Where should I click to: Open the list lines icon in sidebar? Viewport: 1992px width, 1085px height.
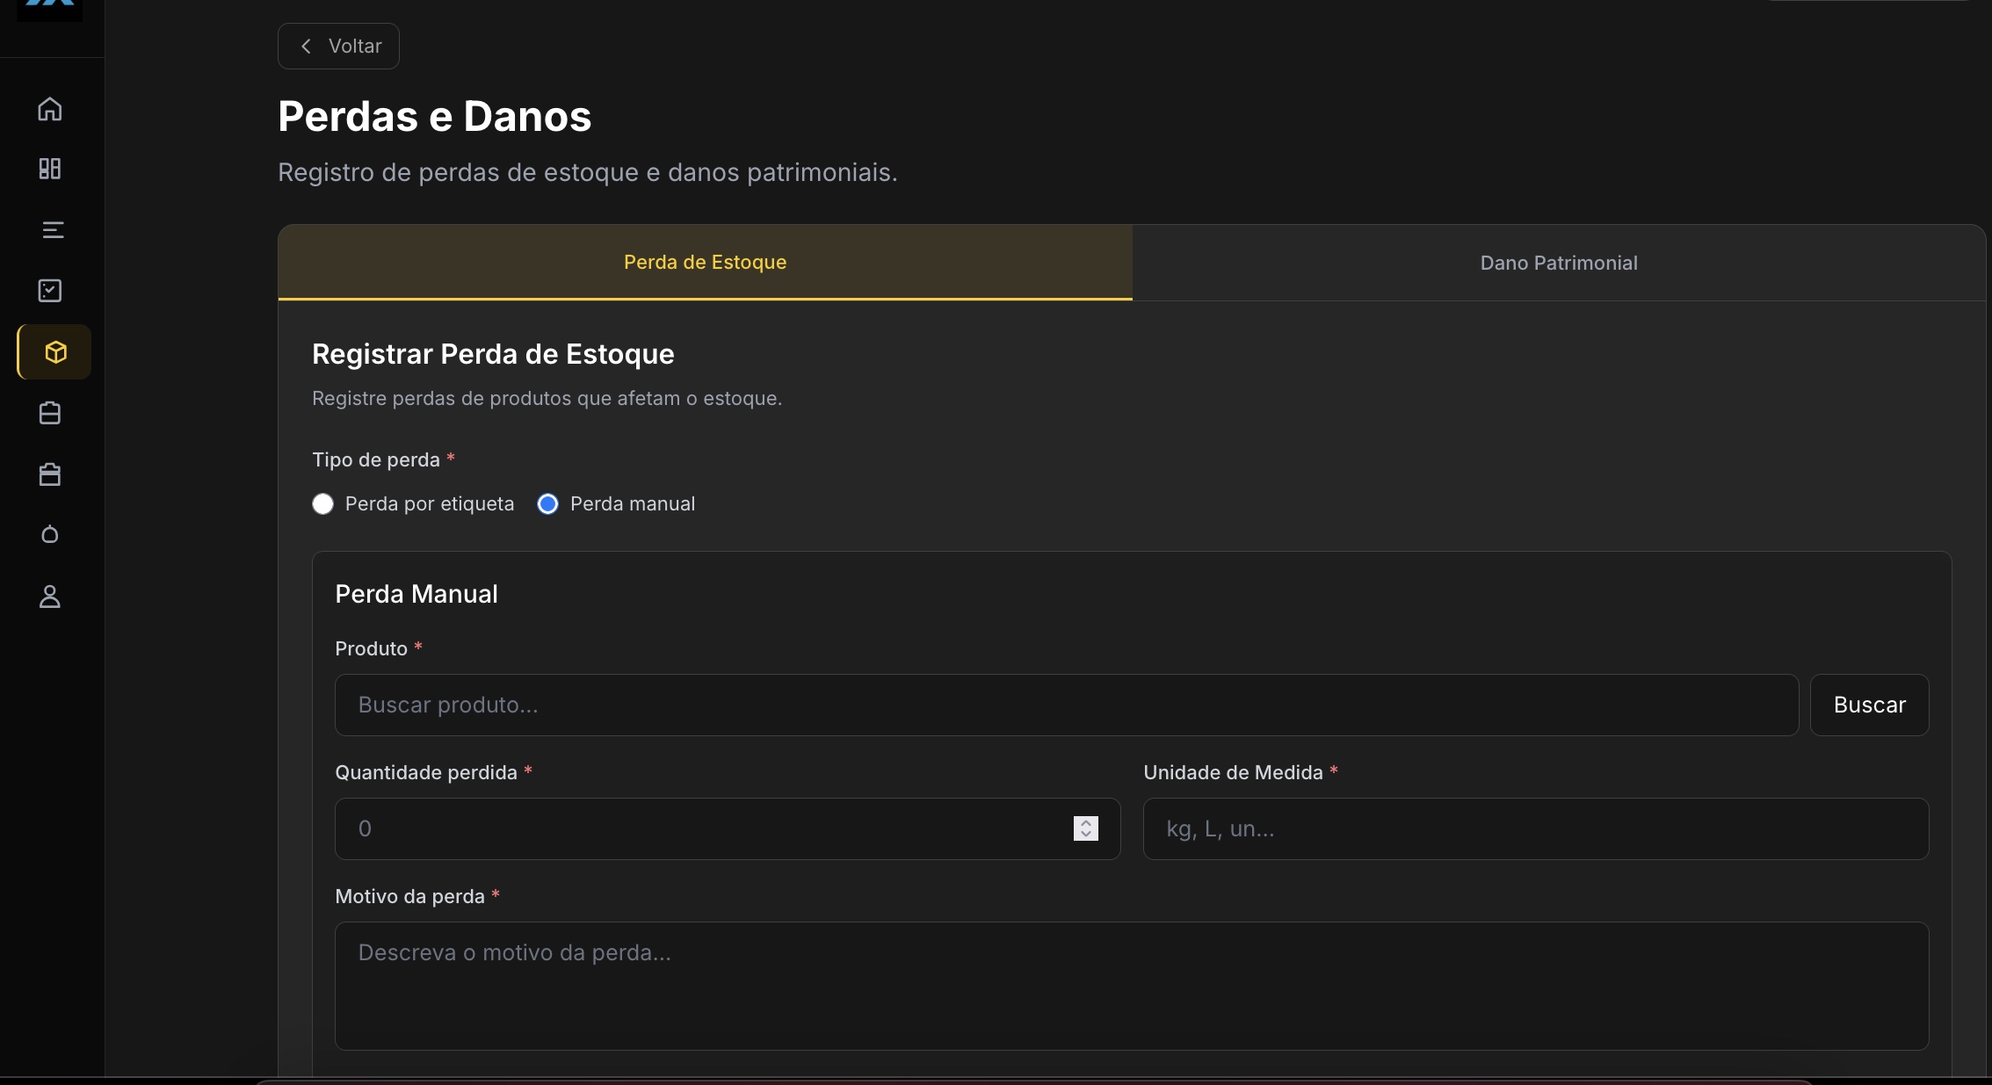[53, 230]
